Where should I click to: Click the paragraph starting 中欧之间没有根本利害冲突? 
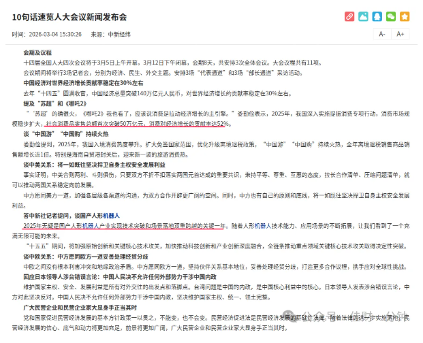215,267
